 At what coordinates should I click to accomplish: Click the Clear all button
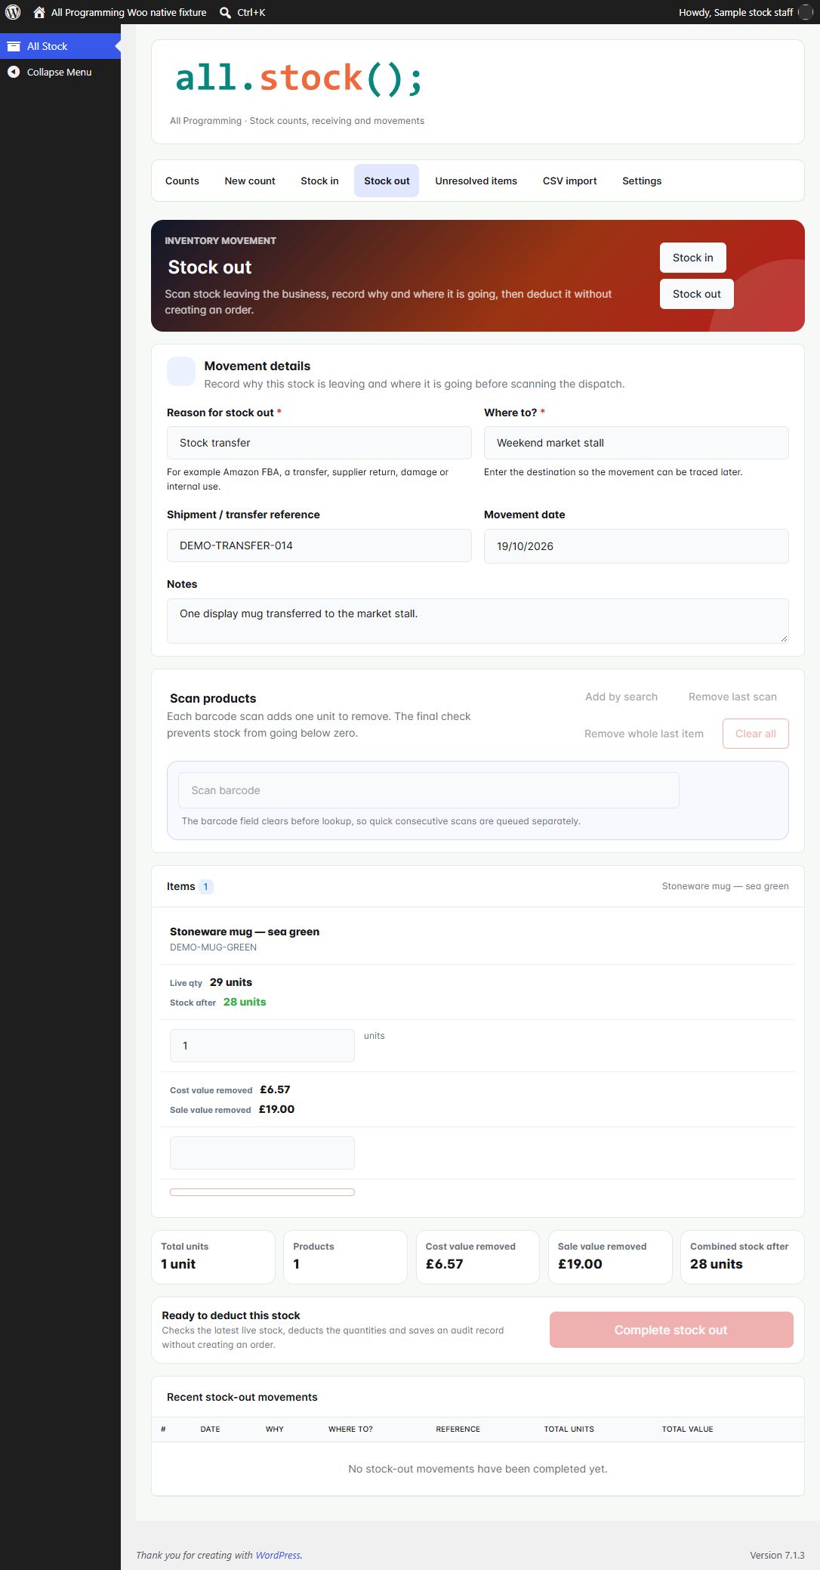[756, 734]
